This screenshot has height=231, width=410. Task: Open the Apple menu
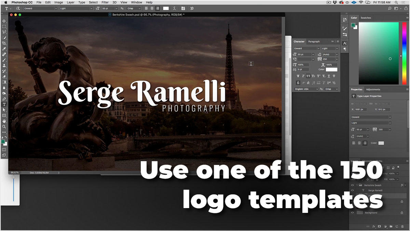(5, 2)
